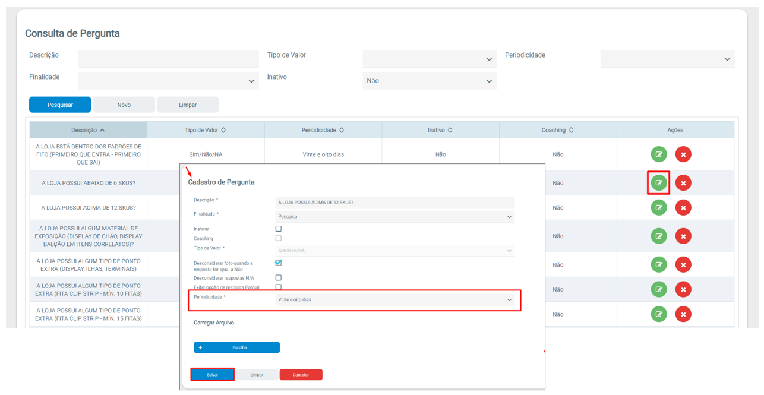Expand the Finalidade dropdown showing Pesquisa

394,217
